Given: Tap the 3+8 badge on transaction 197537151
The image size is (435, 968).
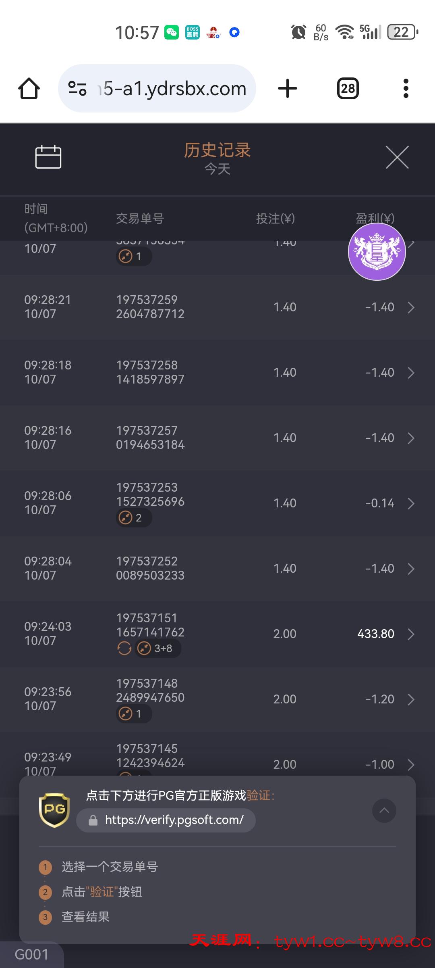Looking at the screenshot, I should pos(158,649).
